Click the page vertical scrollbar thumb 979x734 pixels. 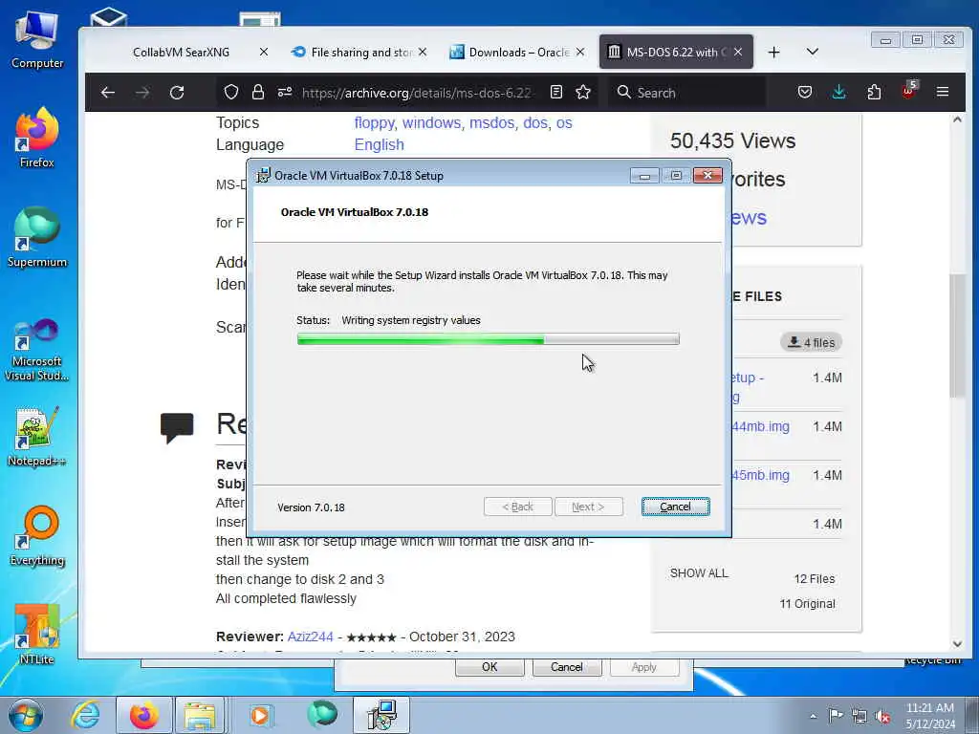[957, 335]
